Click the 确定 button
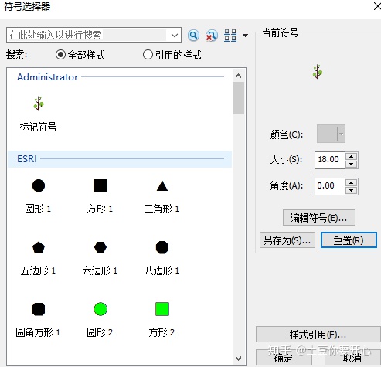This screenshot has height=367, width=381. point(284,358)
